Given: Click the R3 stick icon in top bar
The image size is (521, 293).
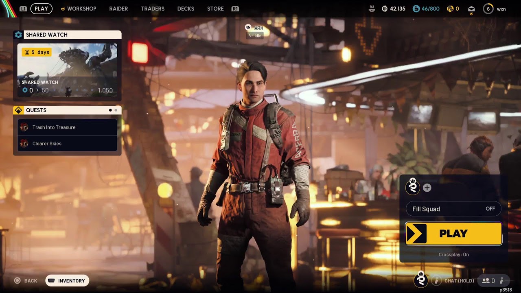Looking at the screenshot, I should 372,9.
